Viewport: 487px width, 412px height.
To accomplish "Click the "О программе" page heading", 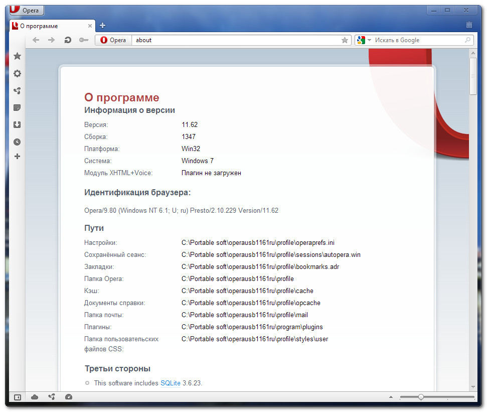I will pyautogui.click(x=122, y=97).
